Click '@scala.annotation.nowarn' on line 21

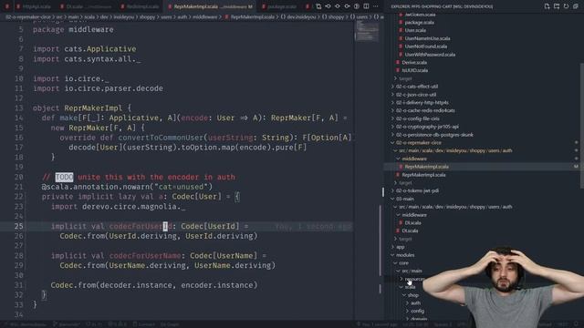[x=97, y=187]
